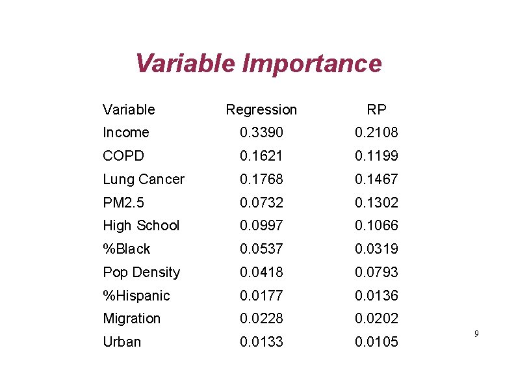
Task: Click the Urban row label
Action: [122, 342]
